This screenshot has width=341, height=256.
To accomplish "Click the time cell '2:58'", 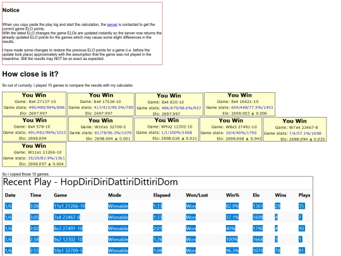I will [x=34, y=240].
